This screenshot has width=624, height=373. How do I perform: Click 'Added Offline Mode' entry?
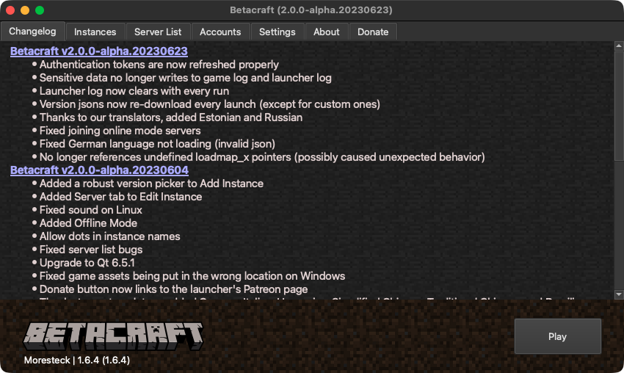click(x=88, y=223)
